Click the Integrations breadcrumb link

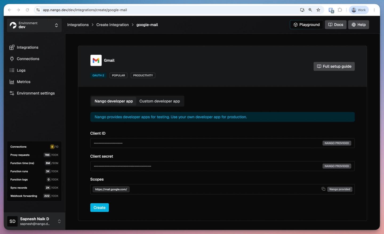78,25
